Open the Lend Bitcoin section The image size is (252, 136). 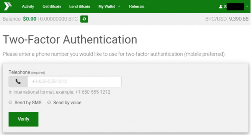[79, 7]
